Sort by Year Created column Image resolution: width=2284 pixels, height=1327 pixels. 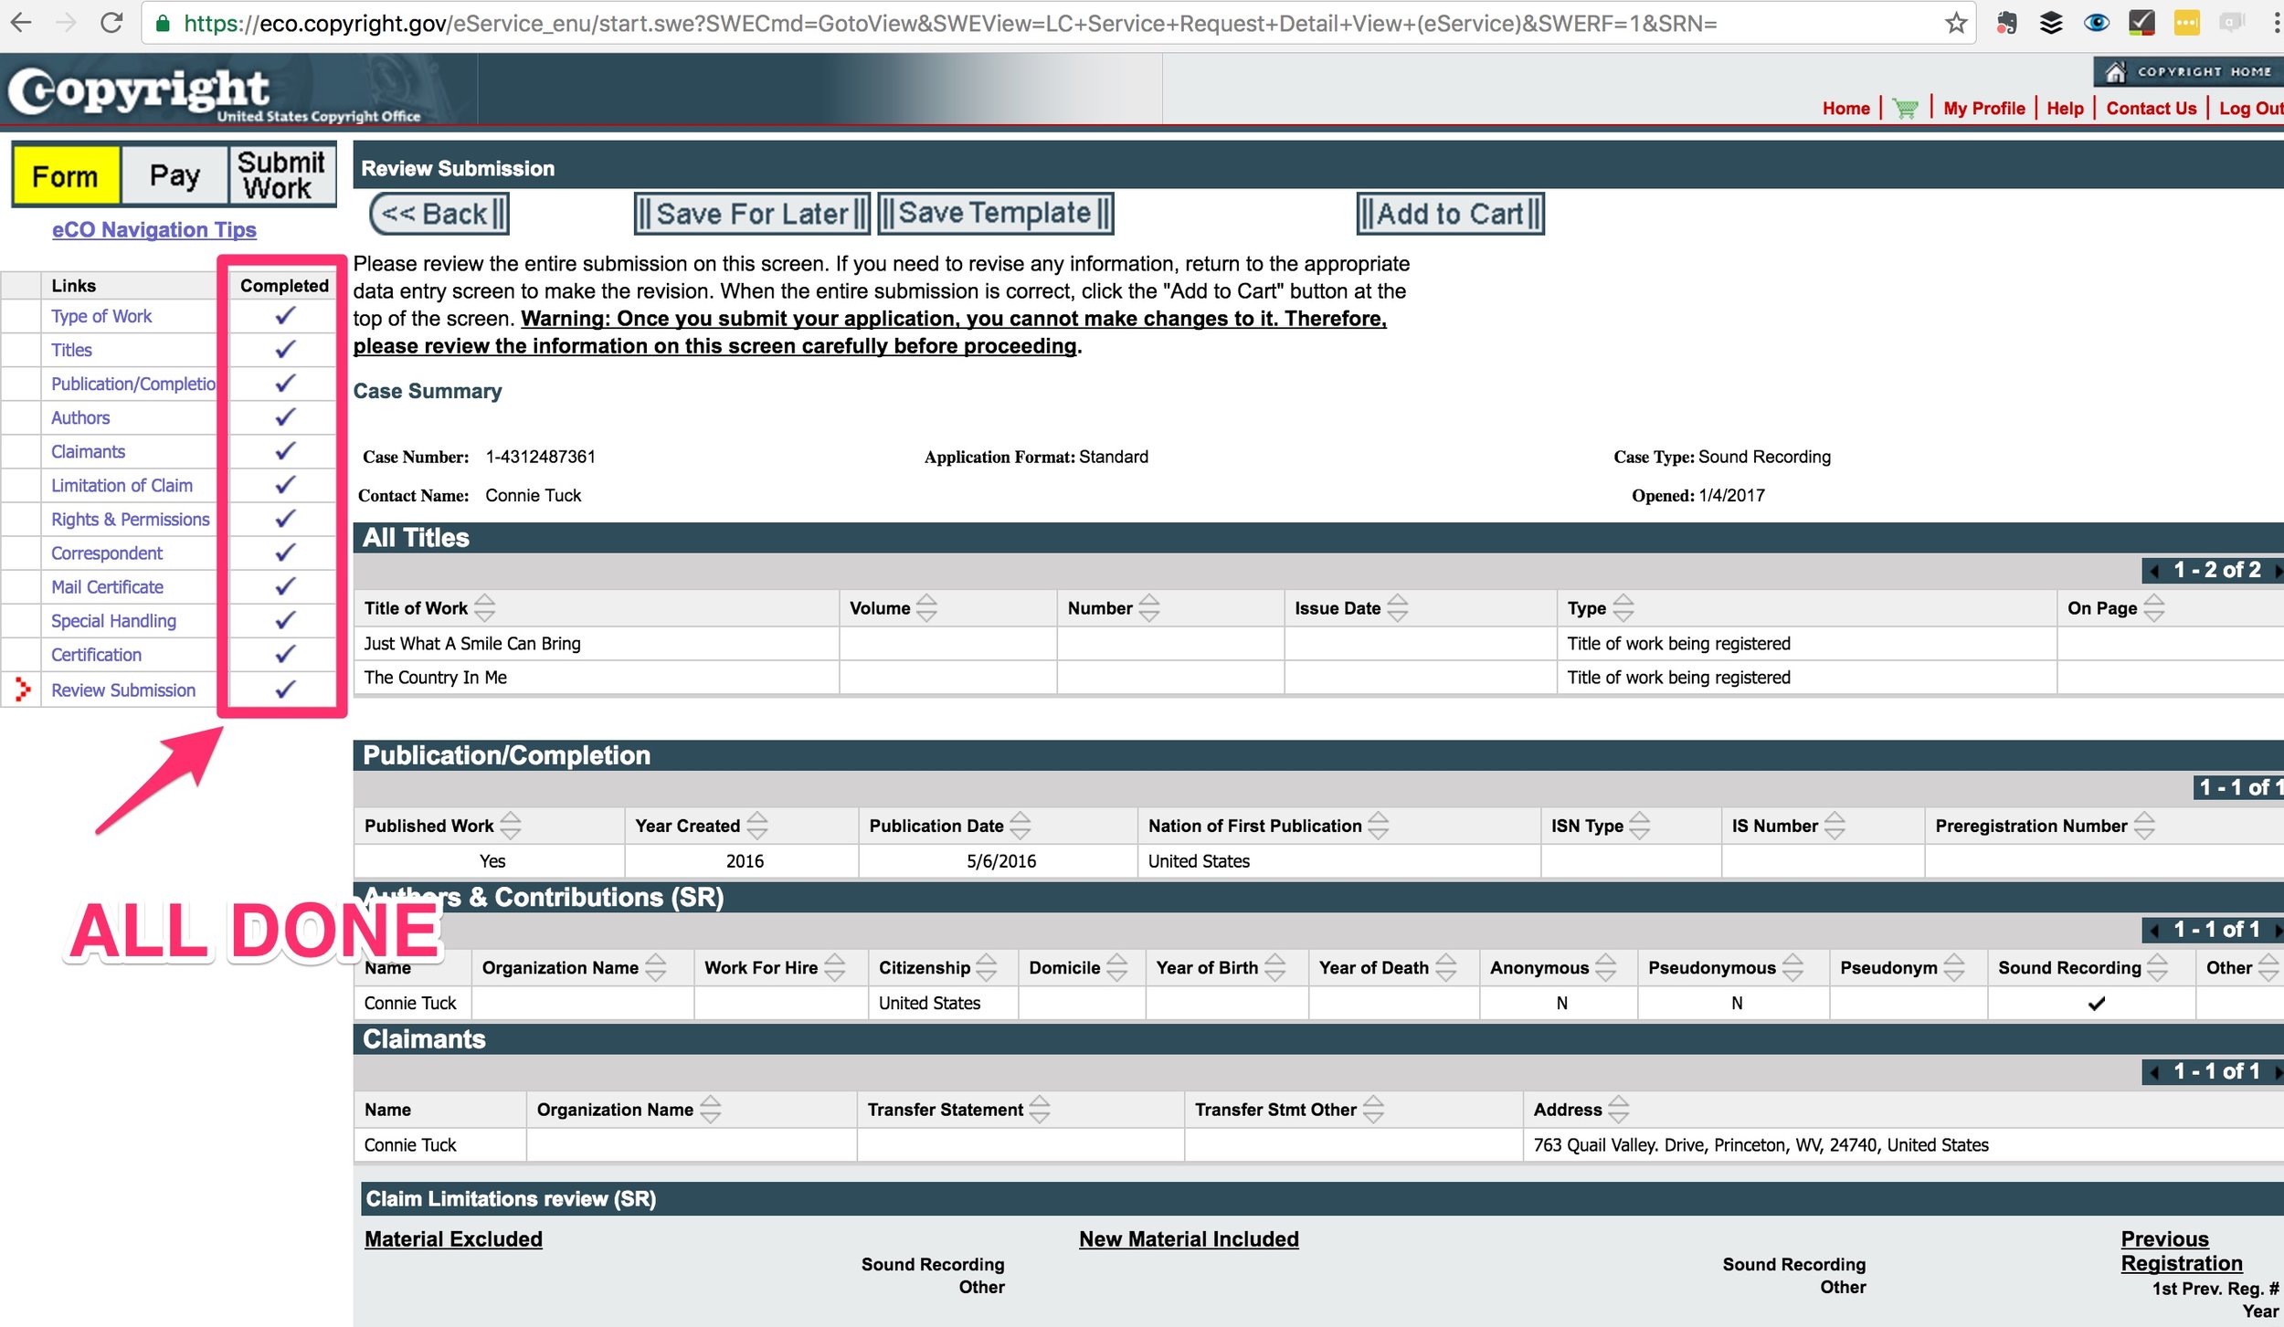click(x=757, y=825)
